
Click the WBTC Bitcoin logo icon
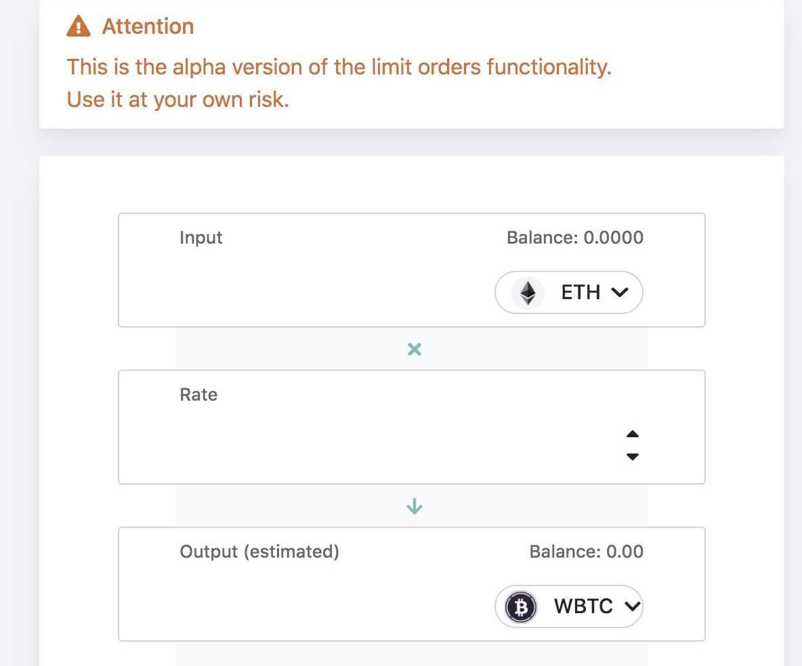click(521, 606)
